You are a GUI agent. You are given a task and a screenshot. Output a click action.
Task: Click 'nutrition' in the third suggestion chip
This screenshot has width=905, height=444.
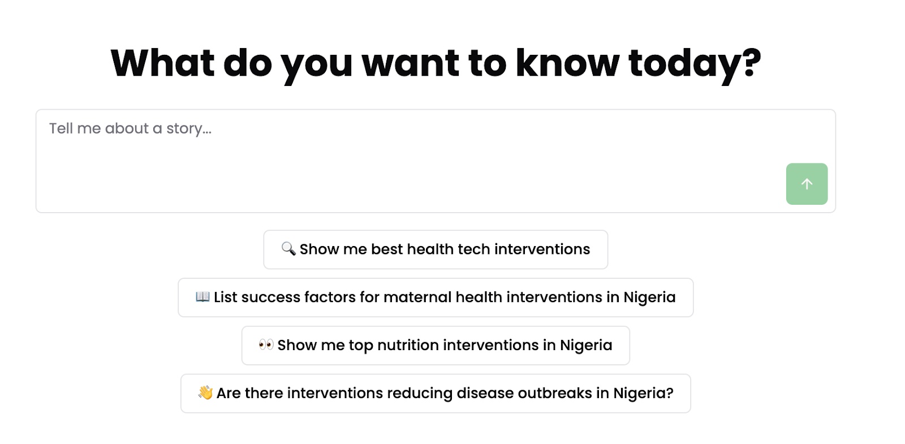pos(408,346)
